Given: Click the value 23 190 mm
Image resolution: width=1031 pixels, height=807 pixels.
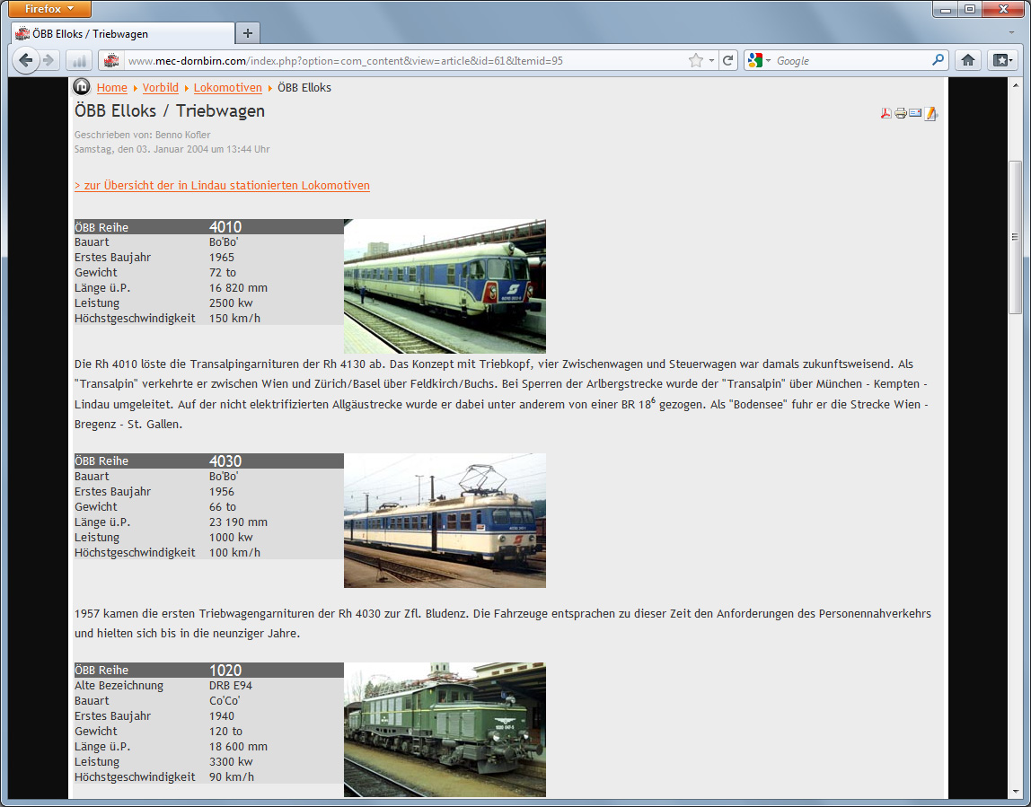Looking at the screenshot, I should 238,522.
